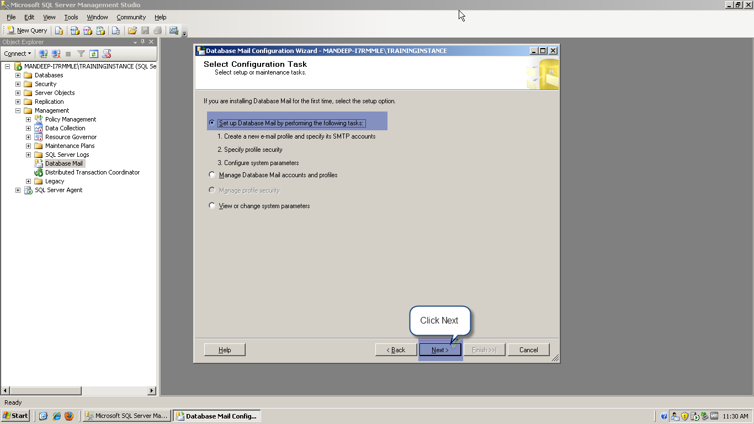Click the New Query toolbar button
754x424 pixels.
(28, 30)
